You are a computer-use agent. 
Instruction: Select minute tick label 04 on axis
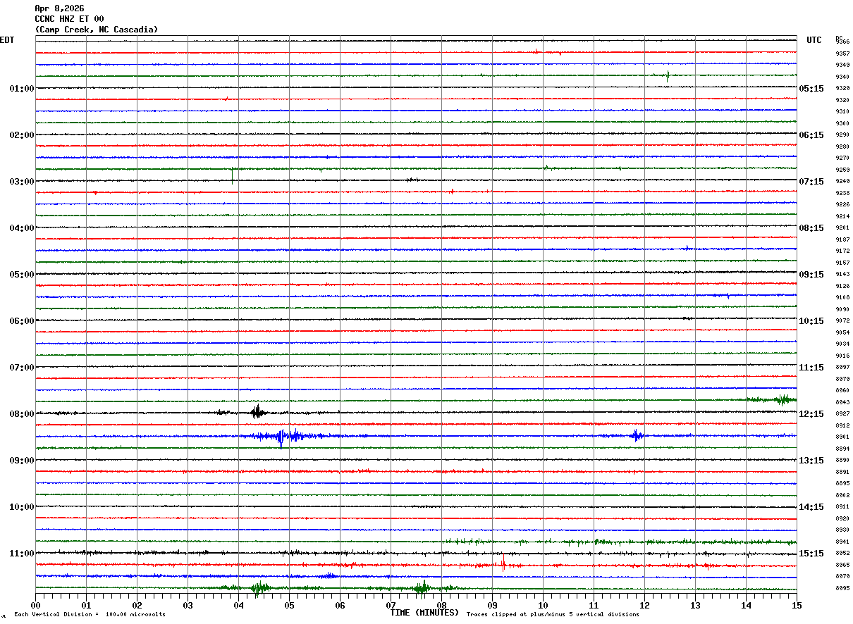pyautogui.click(x=238, y=605)
